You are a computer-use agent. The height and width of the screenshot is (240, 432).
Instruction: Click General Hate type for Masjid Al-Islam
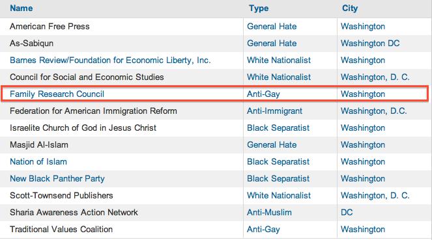[x=272, y=145]
